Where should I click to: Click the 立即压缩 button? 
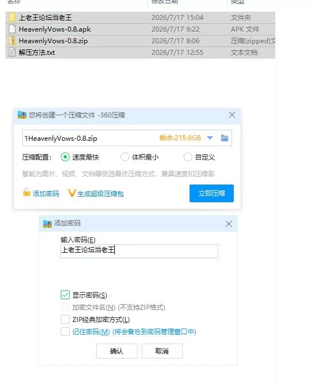tap(212, 193)
